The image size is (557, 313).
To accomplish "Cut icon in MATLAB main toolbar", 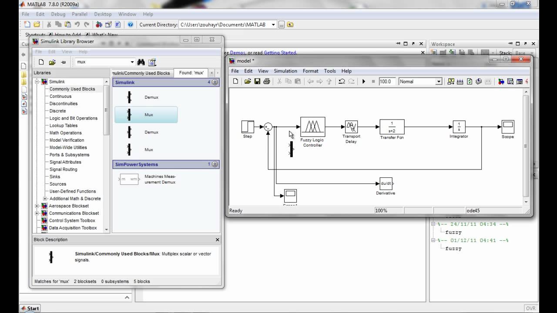I will click(x=49, y=25).
